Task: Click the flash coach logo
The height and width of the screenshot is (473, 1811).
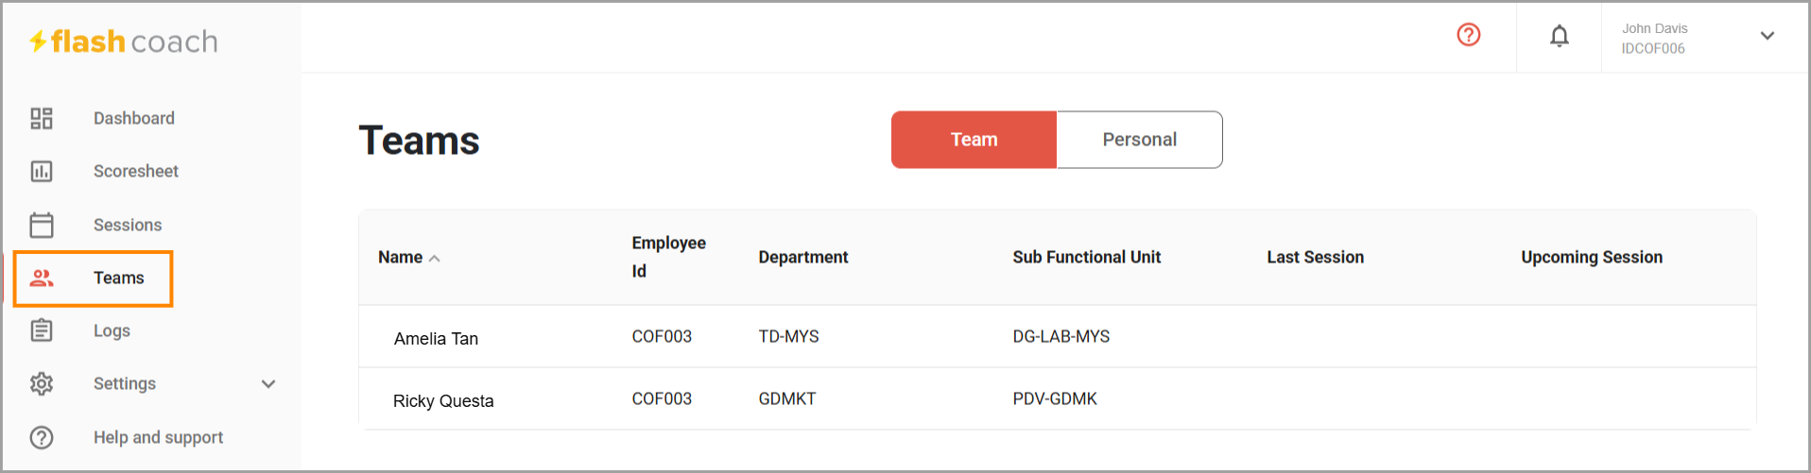Action: point(124,42)
